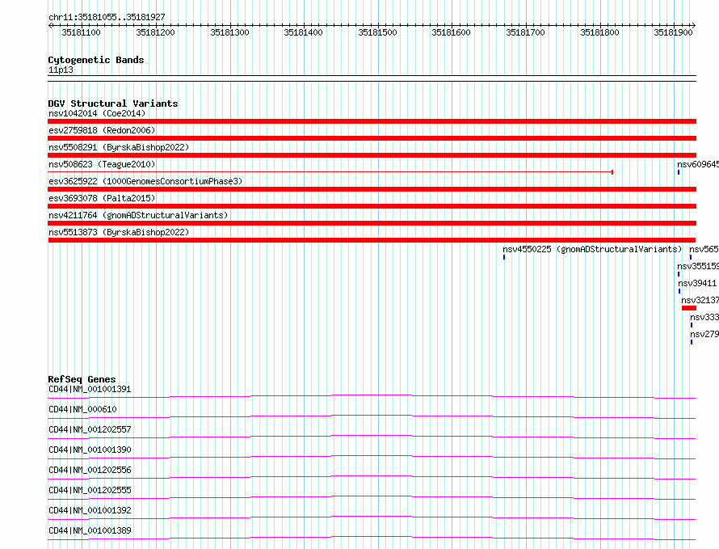Click the Cytogenetic Bands track title
This screenshot has width=719, height=549.
[96, 60]
